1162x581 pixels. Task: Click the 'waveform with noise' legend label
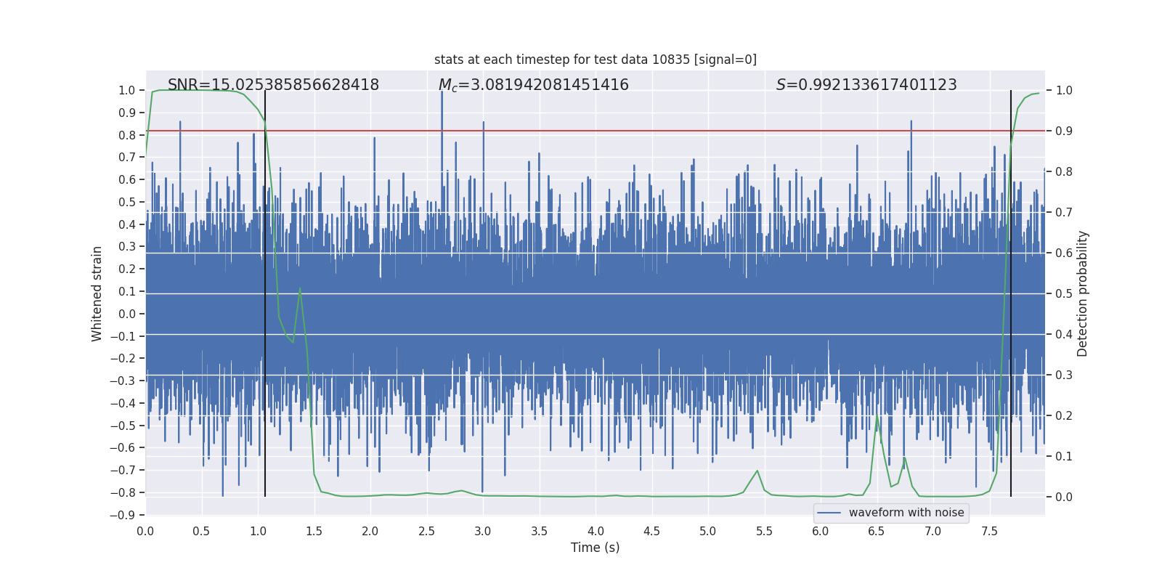[906, 513]
